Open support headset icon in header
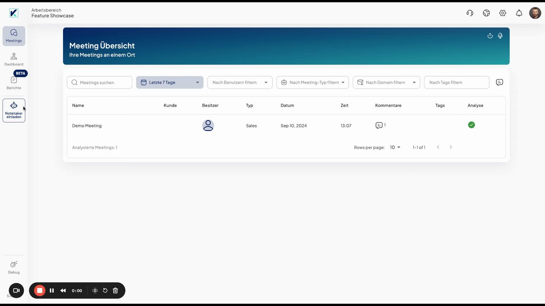The width and height of the screenshot is (545, 306). click(x=470, y=13)
